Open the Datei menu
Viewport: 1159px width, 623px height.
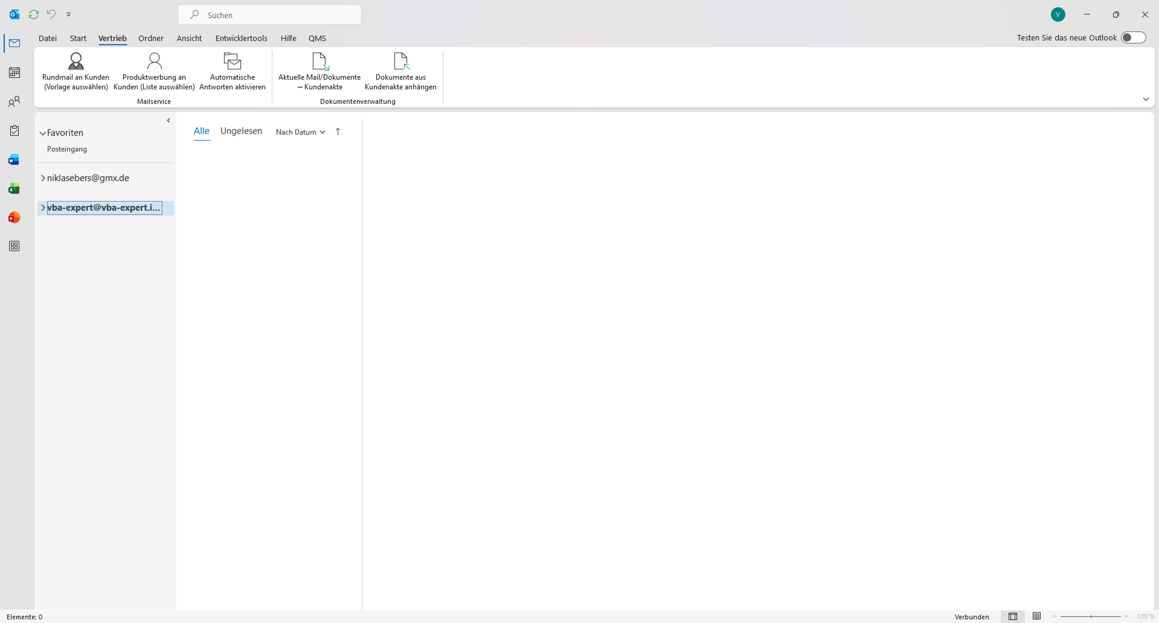coord(47,38)
